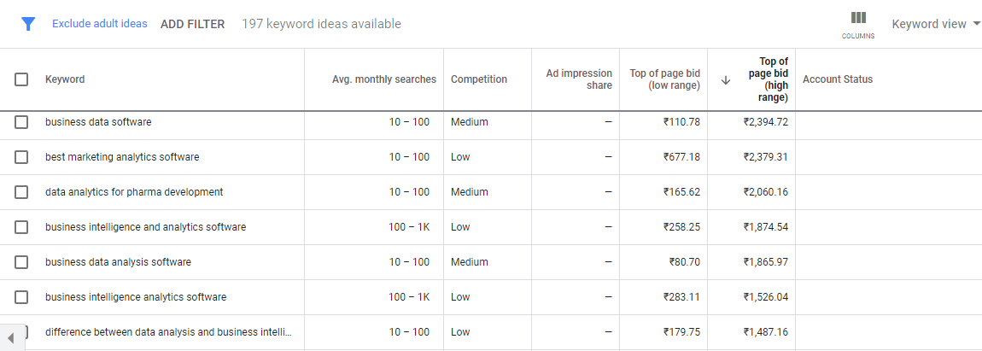Click the blue filter funnel icon

click(28, 24)
